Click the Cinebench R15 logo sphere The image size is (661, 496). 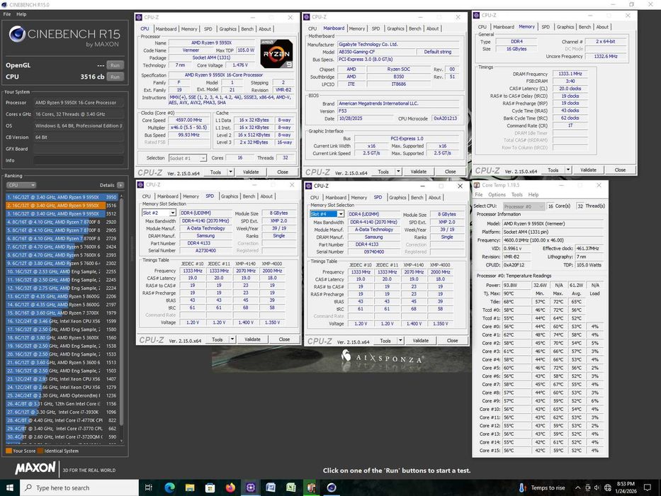(17, 34)
